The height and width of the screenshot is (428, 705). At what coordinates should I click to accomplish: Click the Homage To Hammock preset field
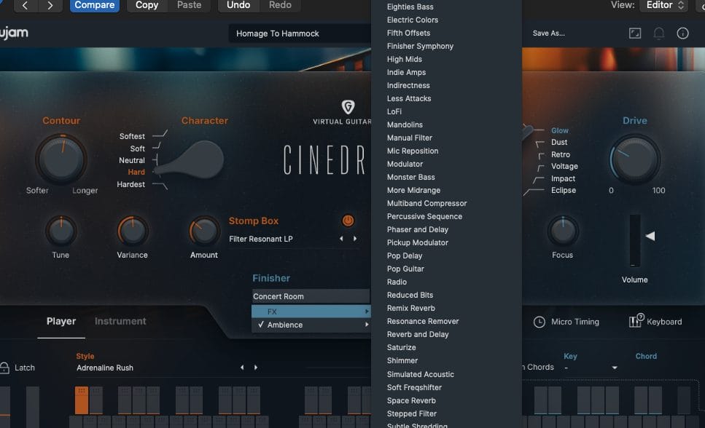tap(299, 33)
